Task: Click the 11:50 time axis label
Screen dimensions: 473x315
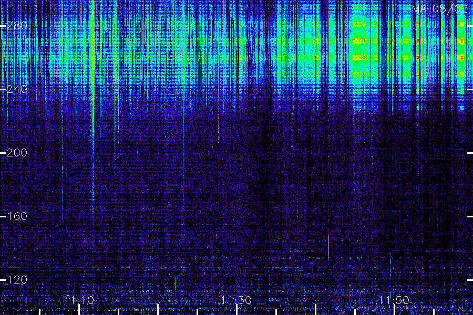Action: (x=394, y=300)
